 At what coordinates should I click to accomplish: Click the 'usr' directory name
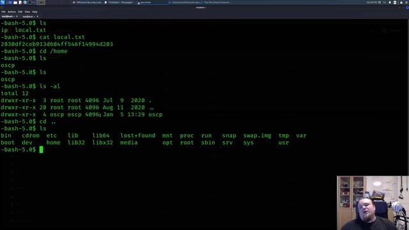point(284,142)
